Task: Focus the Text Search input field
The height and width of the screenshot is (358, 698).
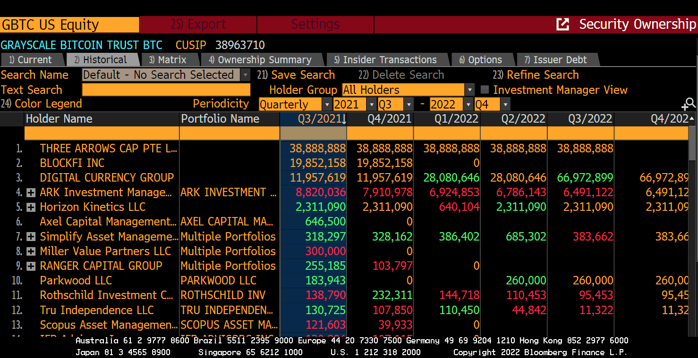Action: [166, 90]
